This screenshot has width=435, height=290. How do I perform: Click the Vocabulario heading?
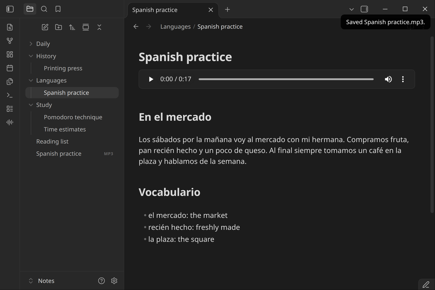click(x=169, y=192)
